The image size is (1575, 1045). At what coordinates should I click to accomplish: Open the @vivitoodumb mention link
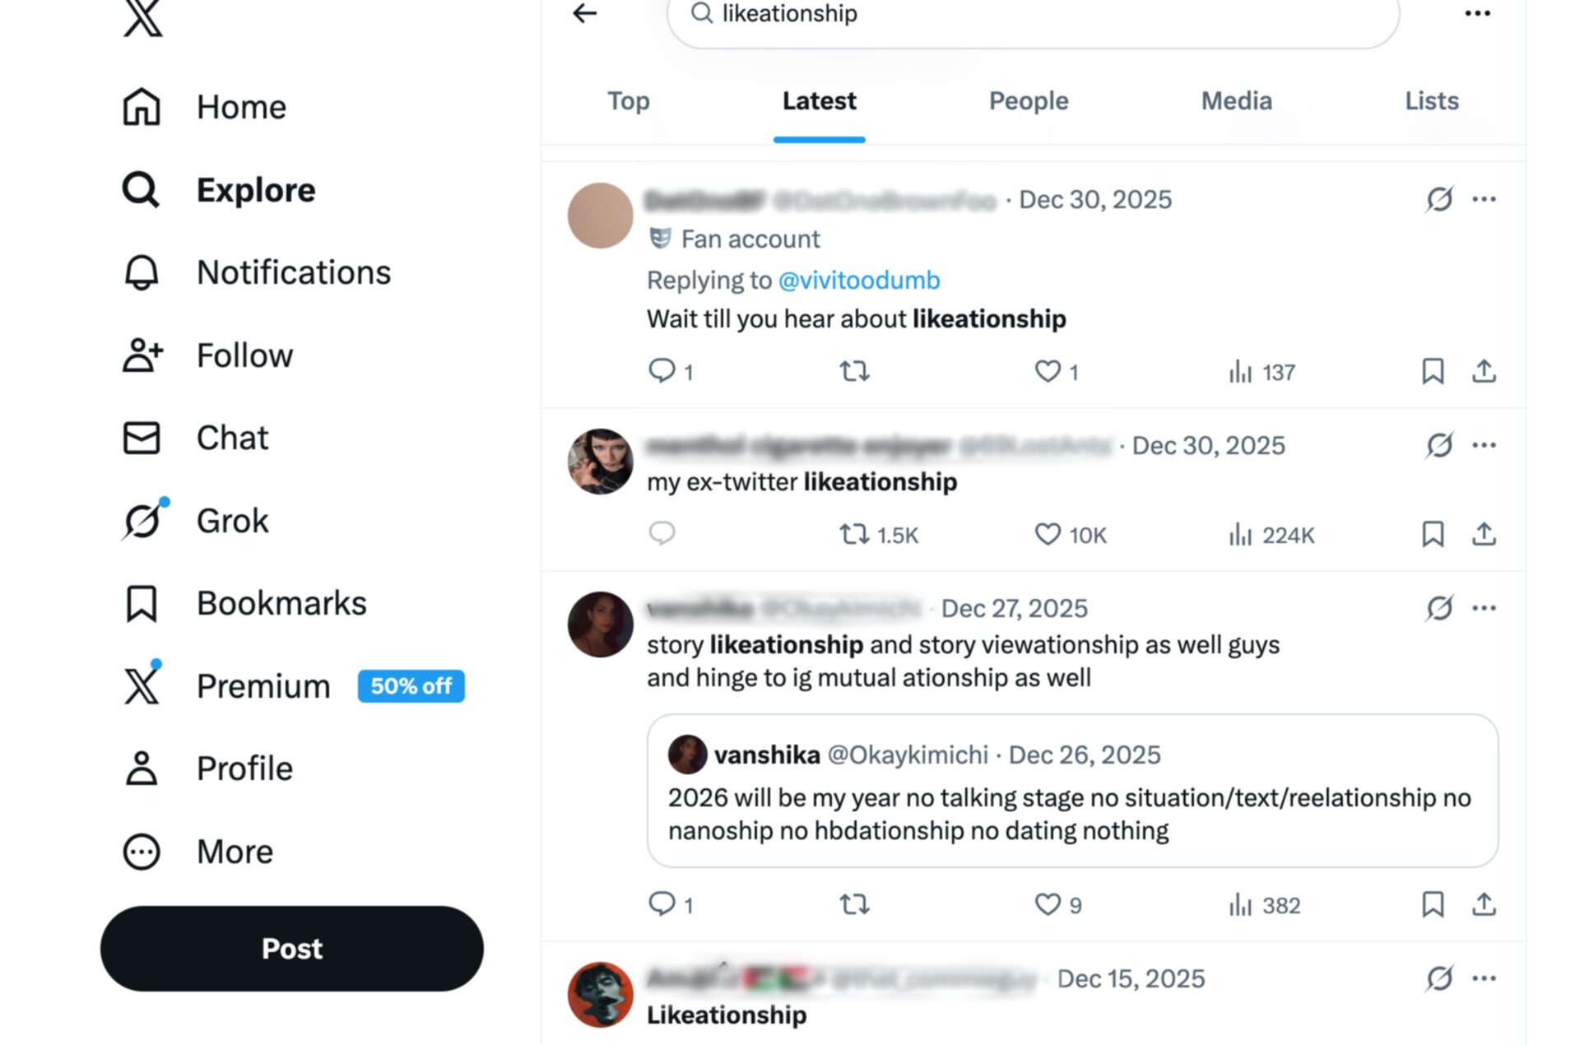tap(858, 281)
